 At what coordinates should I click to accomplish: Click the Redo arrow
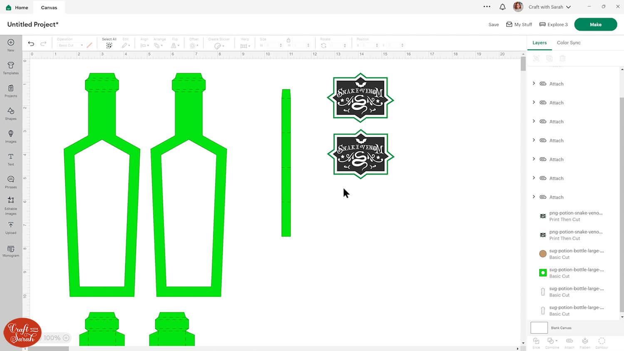pyautogui.click(x=43, y=44)
